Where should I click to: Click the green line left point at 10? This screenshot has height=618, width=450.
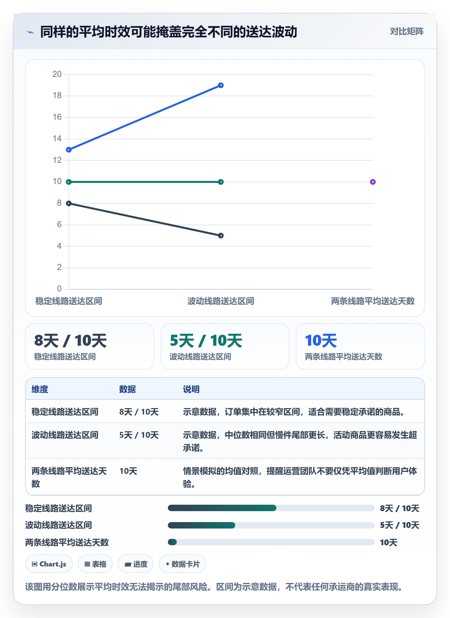tap(69, 182)
